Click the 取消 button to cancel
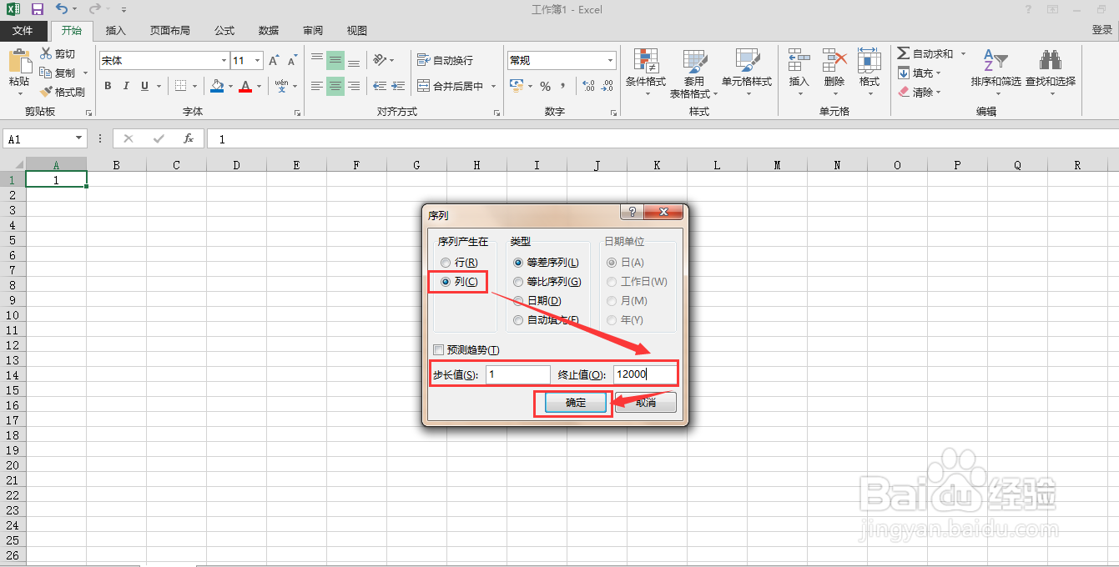This screenshot has height=567, width=1119. (645, 402)
